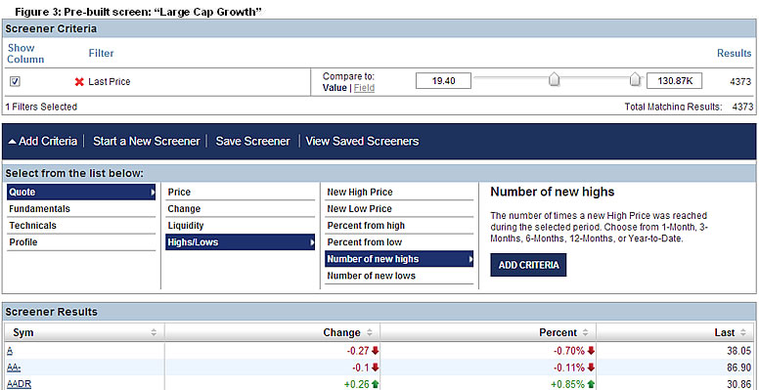
Task: Sort results by Percent column arrows
Action: tap(586, 332)
